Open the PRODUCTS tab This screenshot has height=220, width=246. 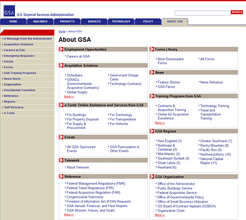[67, 21]
